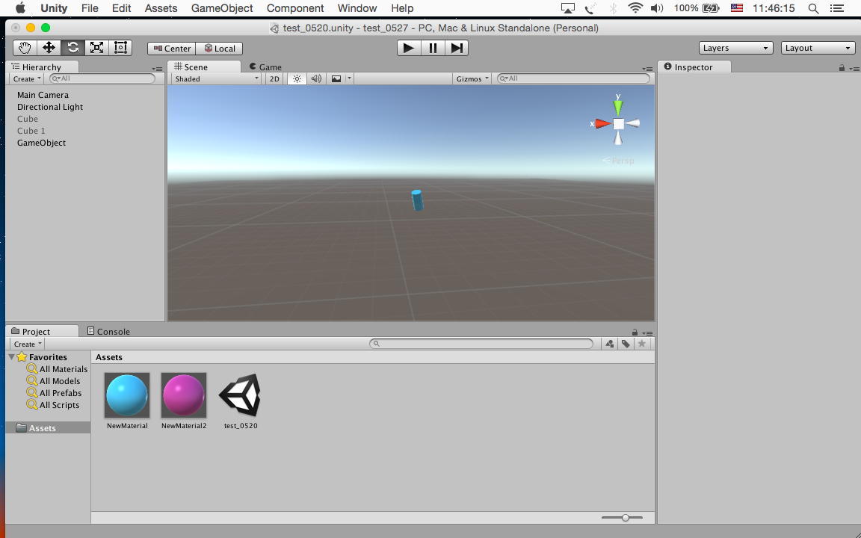Image resolution: width=861 pixels, height=538 pixels.
Task: Open the GameObject menu
Action: [x=222, y=8]
